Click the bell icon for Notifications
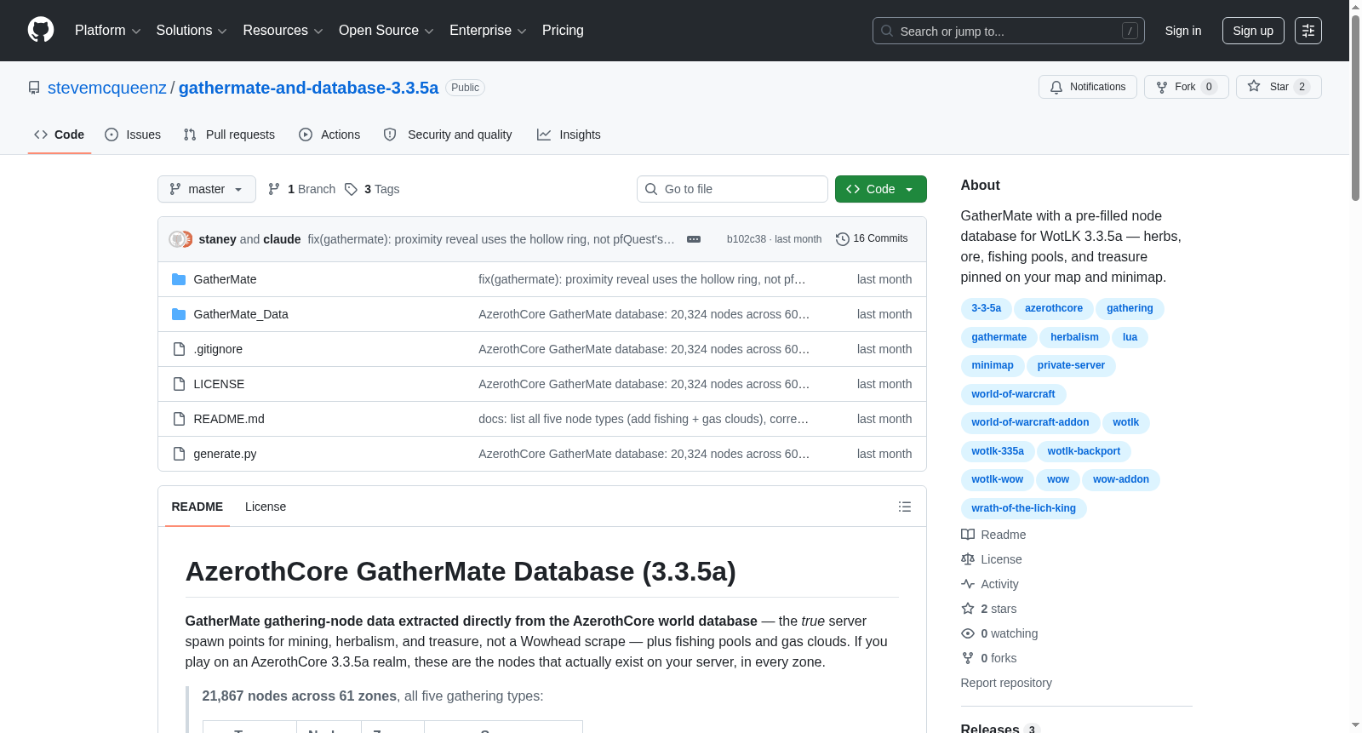Viewport: 1362px width, 733px height. 1056,87
